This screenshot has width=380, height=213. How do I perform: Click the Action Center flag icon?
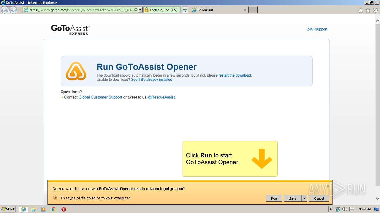click(352, 209)
